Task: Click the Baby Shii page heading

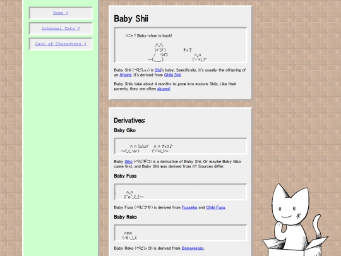Action: click(x=131, y=19)
